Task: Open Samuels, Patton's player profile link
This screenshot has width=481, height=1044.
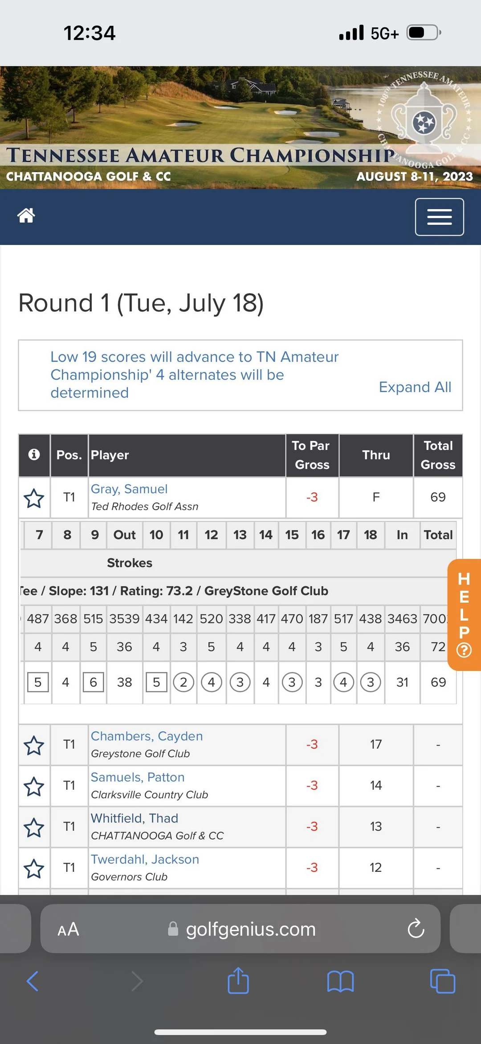Action: click(137, 777)
